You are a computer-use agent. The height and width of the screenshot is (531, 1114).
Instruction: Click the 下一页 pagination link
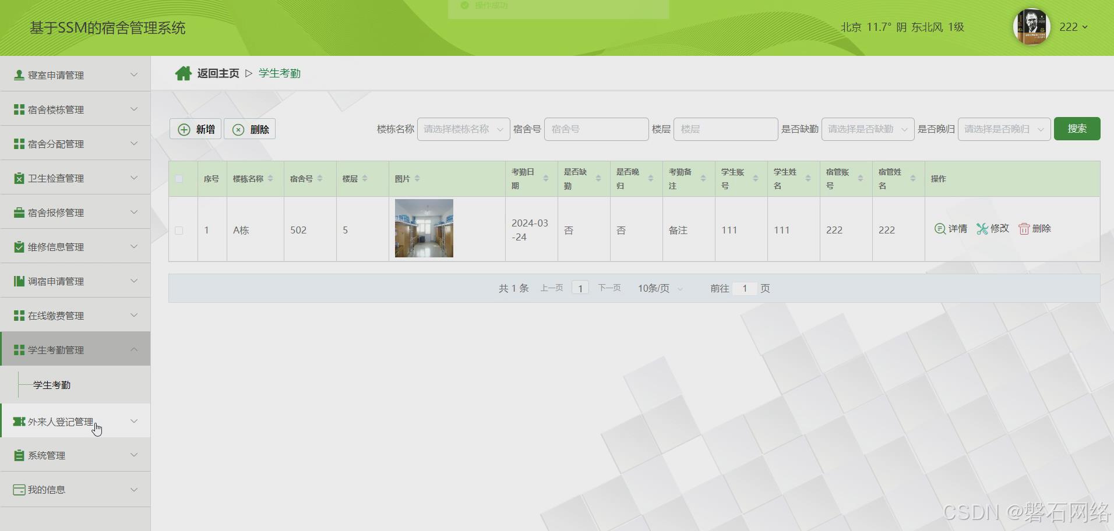[x=609, y=288]
